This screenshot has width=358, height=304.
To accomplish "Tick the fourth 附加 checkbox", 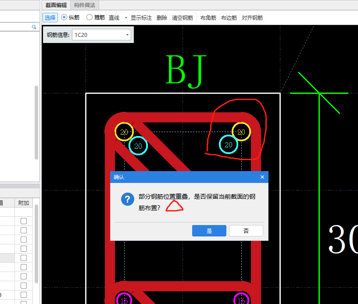I will [x=24, y=249].
